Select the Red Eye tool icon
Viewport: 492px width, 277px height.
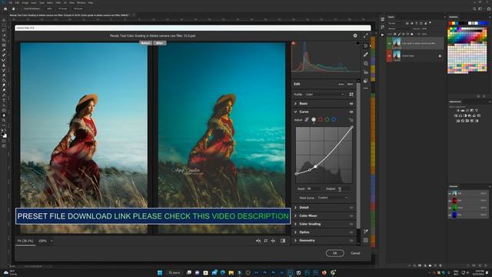pyautogui.click(x=366, y=72)
